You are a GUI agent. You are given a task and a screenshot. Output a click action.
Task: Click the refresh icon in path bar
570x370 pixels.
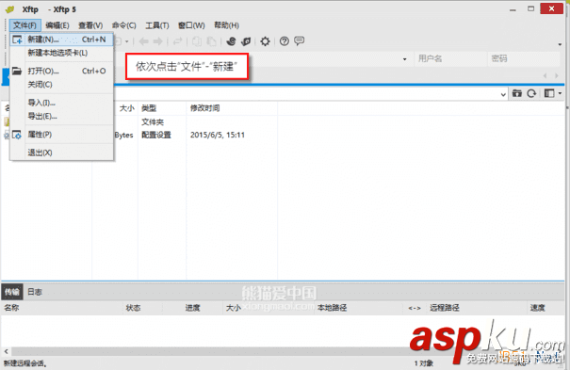pyautogui.click(x=531, y=94)
